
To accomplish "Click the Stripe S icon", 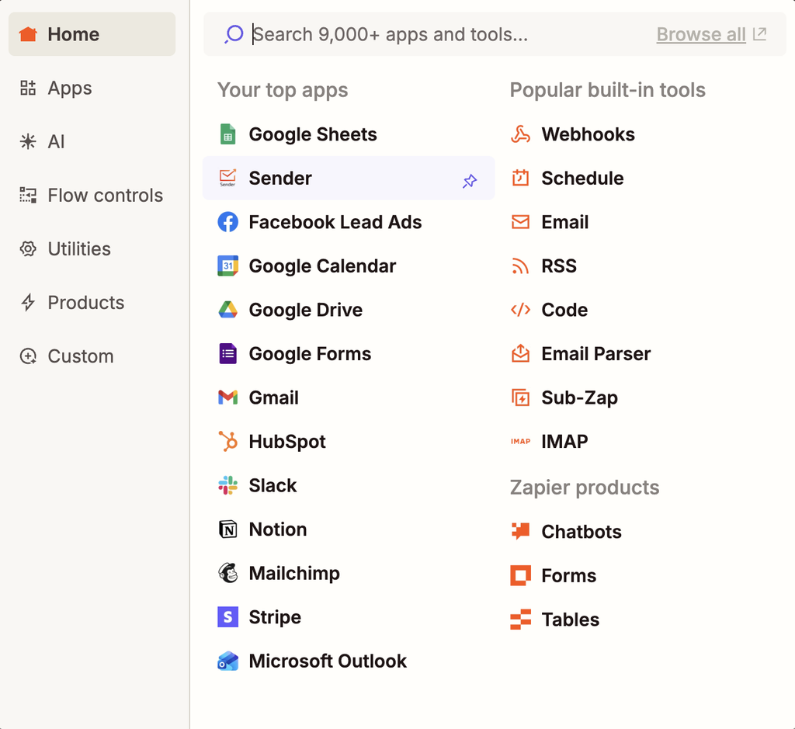I will coord(227,617).
